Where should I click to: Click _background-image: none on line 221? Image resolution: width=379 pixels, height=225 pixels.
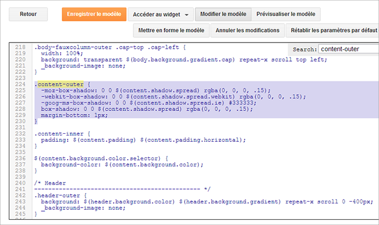pyautogui.click(x=83, y=66)
